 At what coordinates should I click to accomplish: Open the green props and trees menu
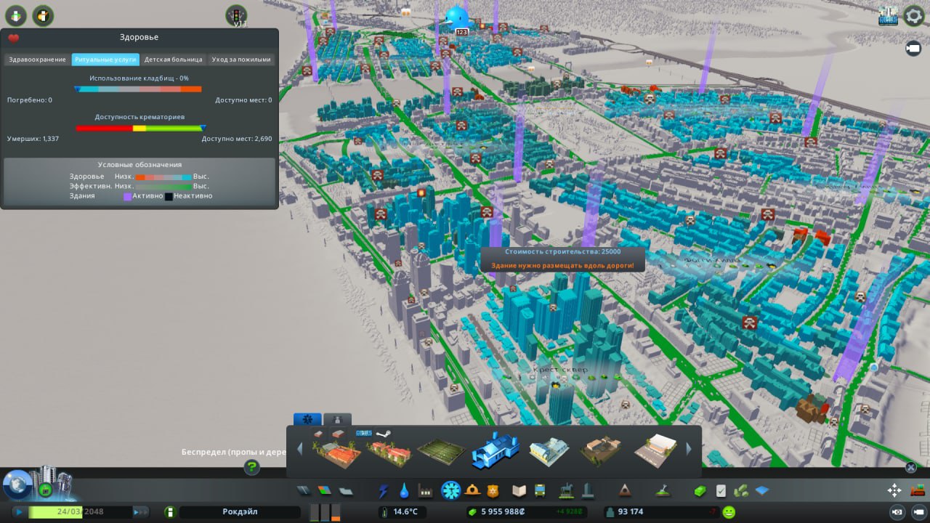[741, 491]
